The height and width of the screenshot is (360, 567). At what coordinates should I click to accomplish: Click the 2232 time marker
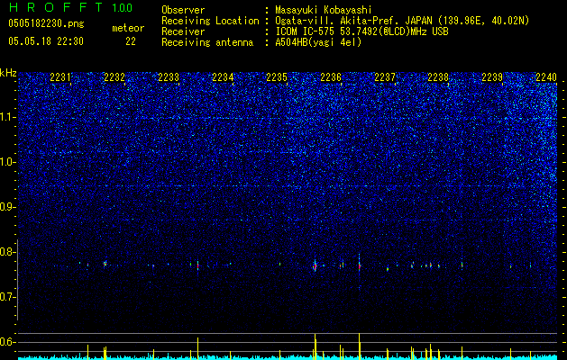114,77
